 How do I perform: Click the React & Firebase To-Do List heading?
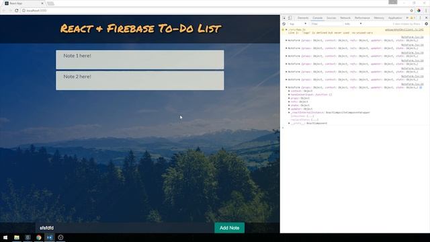[140, 28]
